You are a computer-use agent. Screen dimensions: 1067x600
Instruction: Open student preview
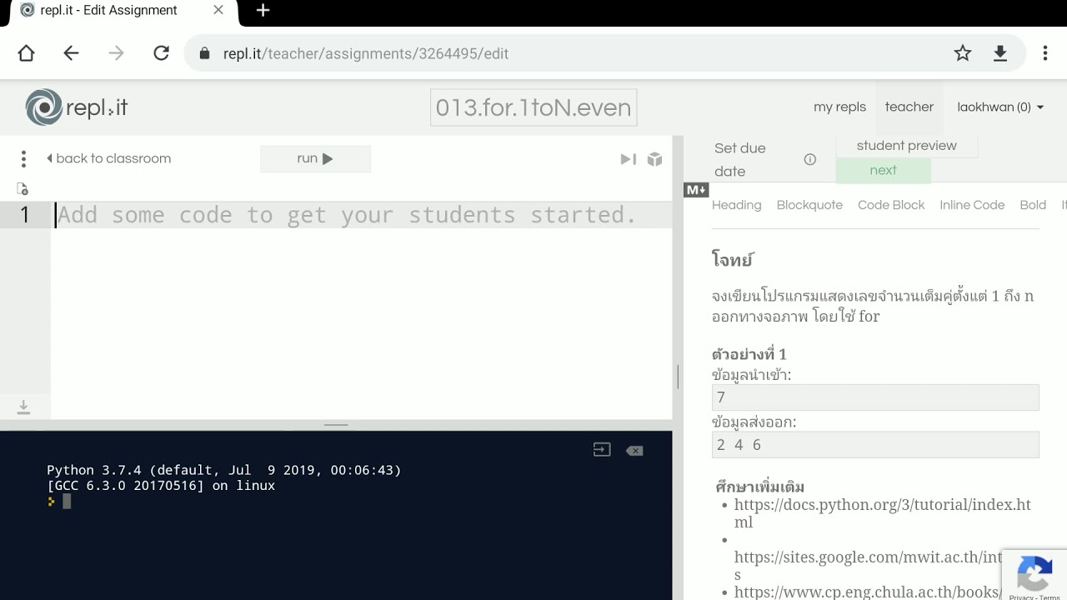906,146
